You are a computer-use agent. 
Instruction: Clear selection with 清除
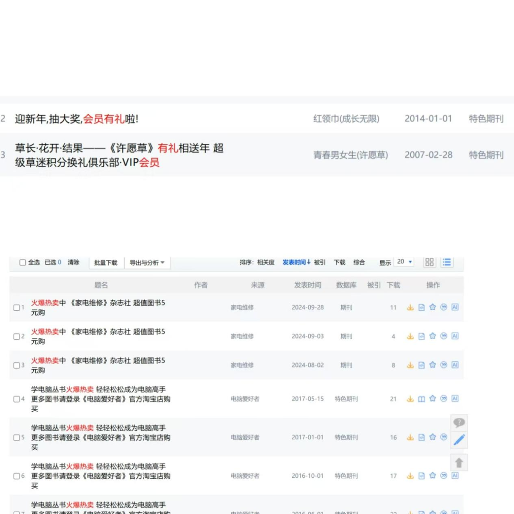click(x=73, y=262)
